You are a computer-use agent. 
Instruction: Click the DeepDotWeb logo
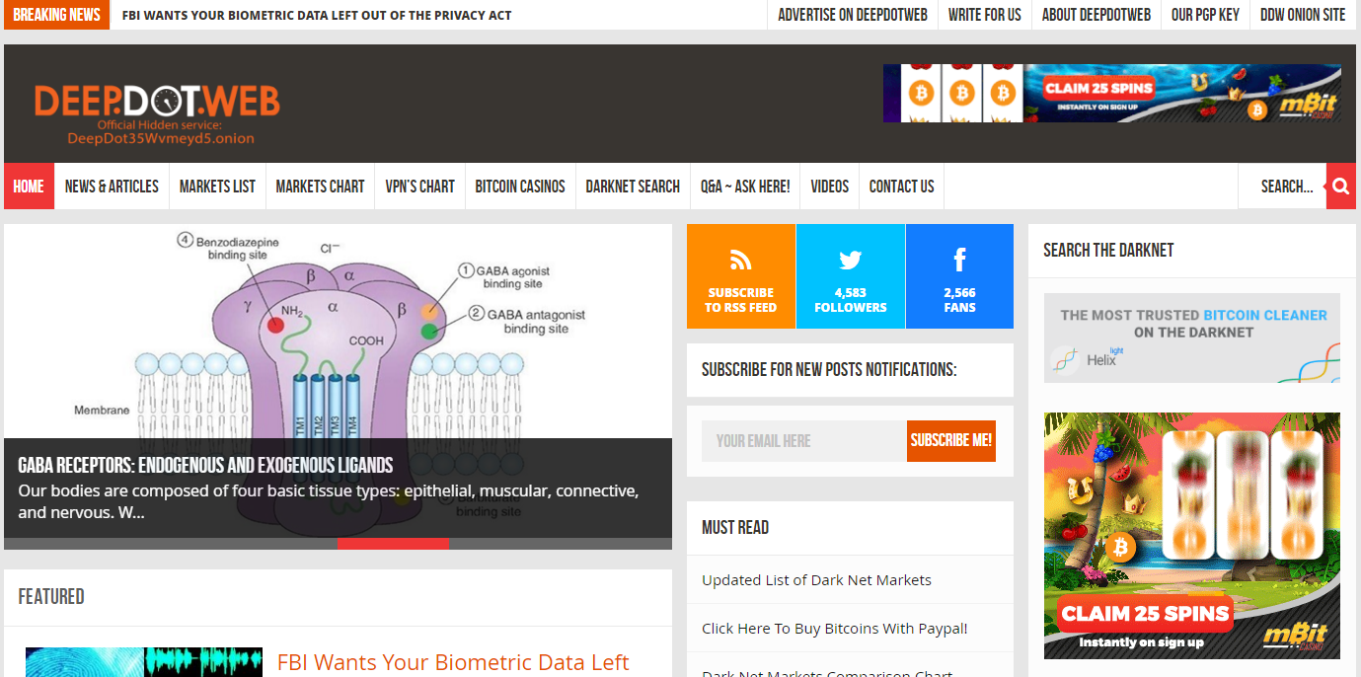tap(157, 103)
